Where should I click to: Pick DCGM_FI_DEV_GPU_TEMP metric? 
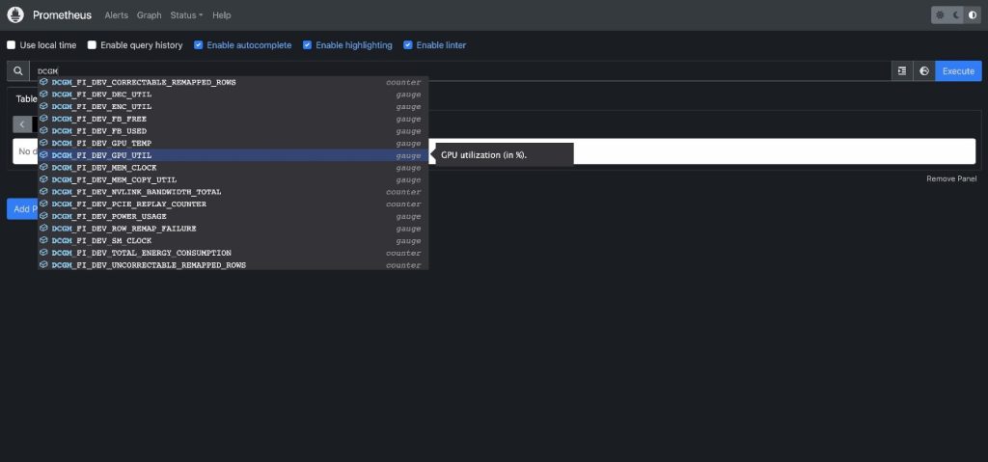coord(233,143)
